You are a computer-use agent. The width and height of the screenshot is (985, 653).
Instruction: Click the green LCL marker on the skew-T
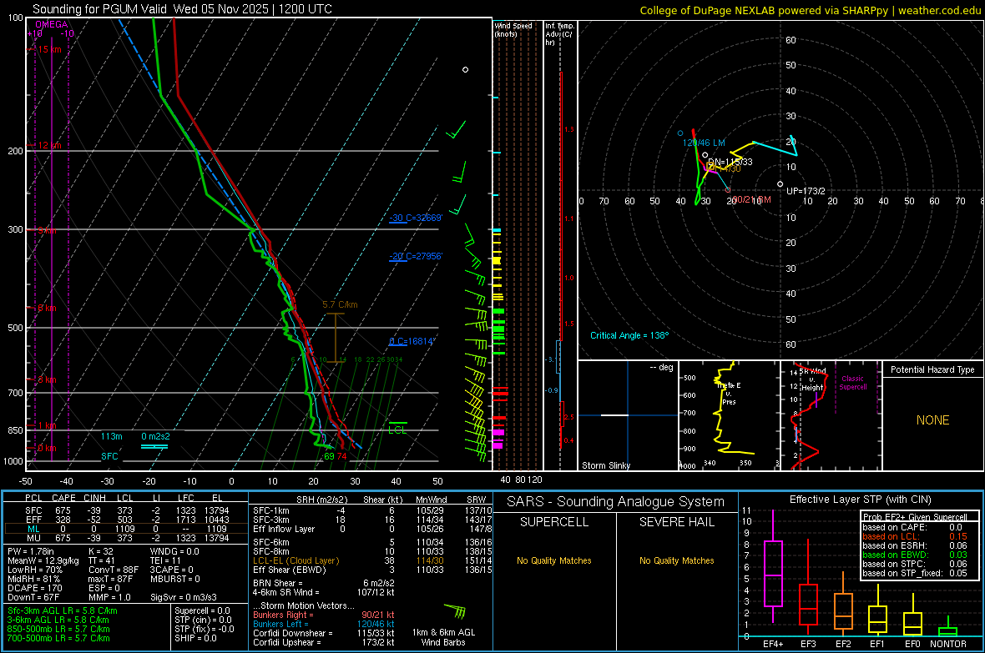pos(397,428)
